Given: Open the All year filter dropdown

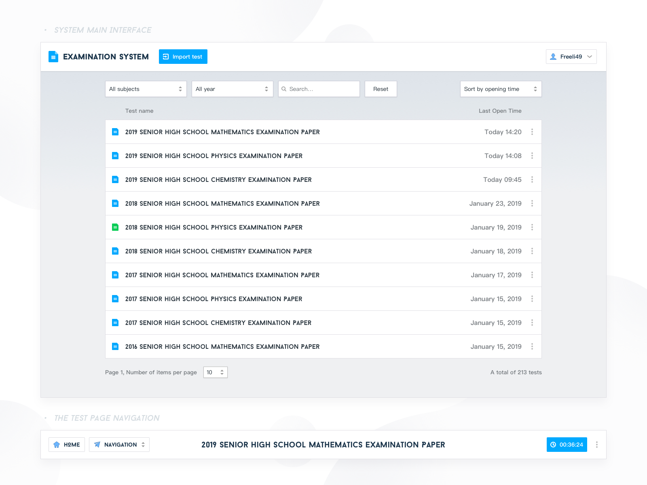Looking at the screenshot, I should (x=232, y=89).
